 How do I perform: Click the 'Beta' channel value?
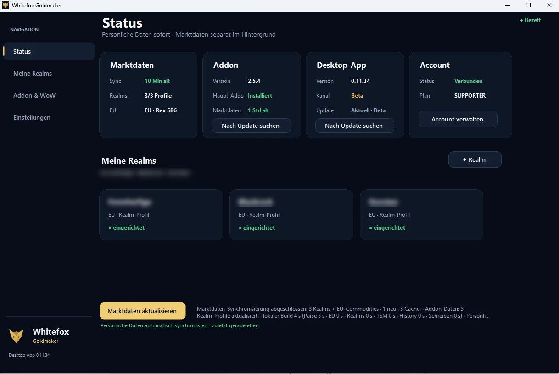coord(357,96)
